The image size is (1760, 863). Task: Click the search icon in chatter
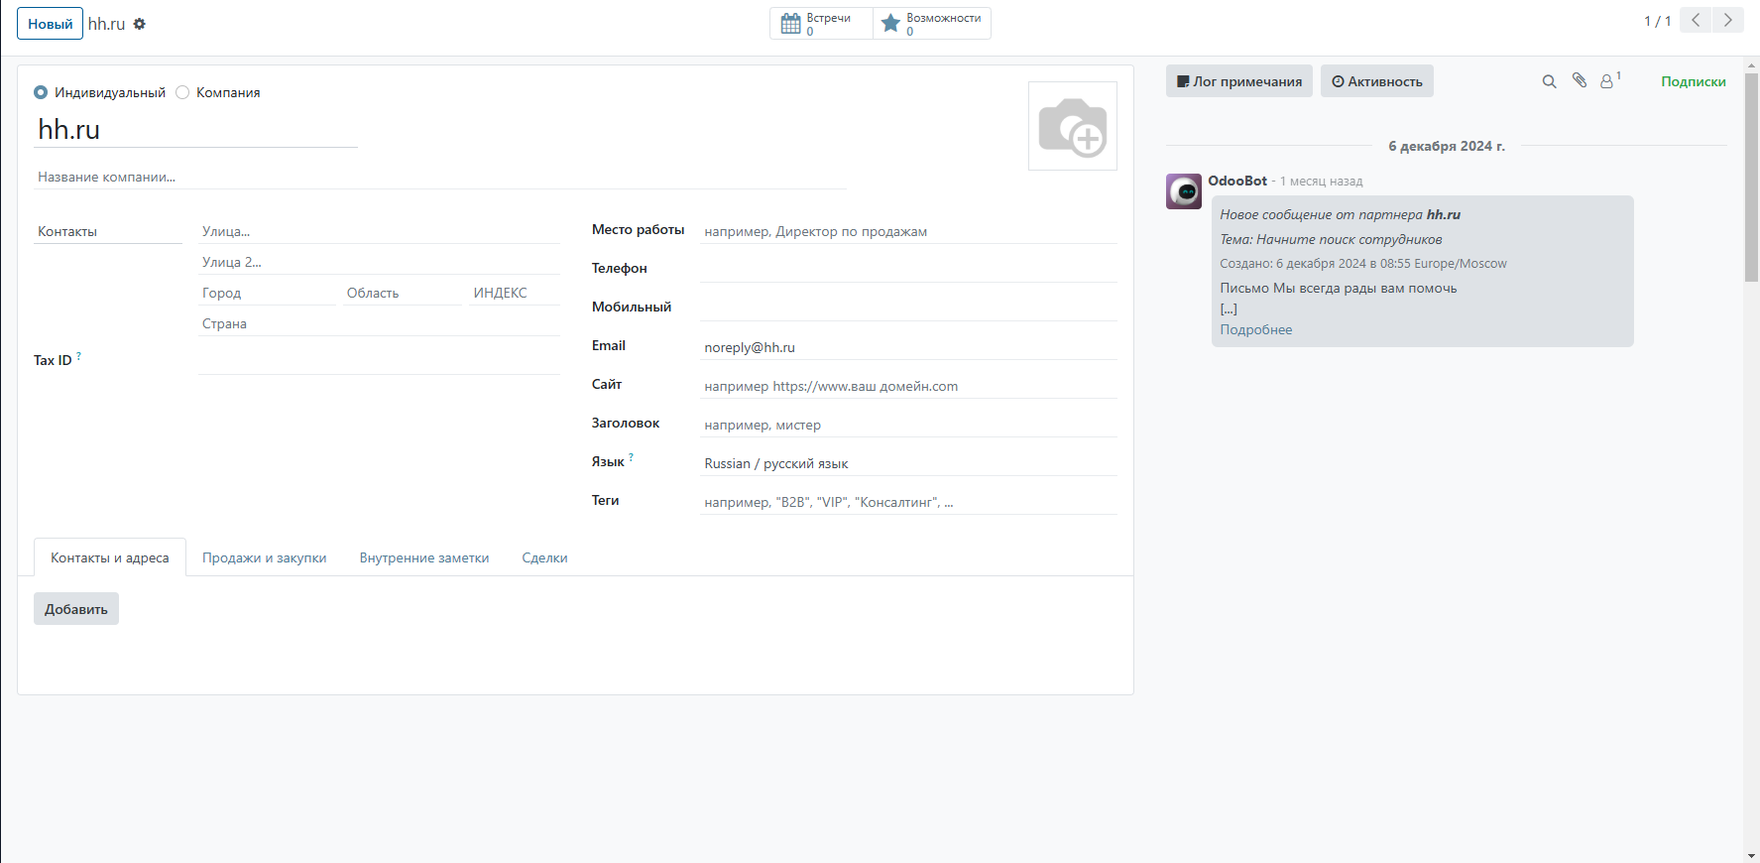pos(1549,81)
